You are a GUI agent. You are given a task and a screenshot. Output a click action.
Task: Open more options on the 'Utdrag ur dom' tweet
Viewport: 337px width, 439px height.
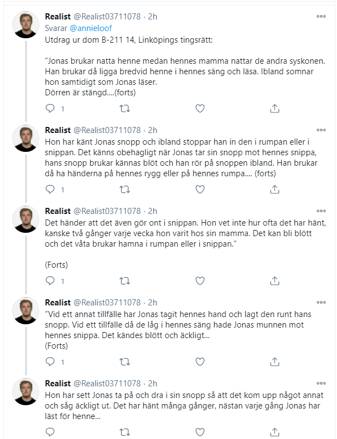pos(321,16)
